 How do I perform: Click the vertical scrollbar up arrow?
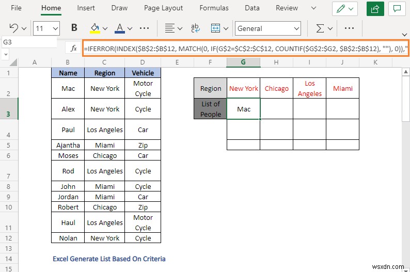point(405,72)
